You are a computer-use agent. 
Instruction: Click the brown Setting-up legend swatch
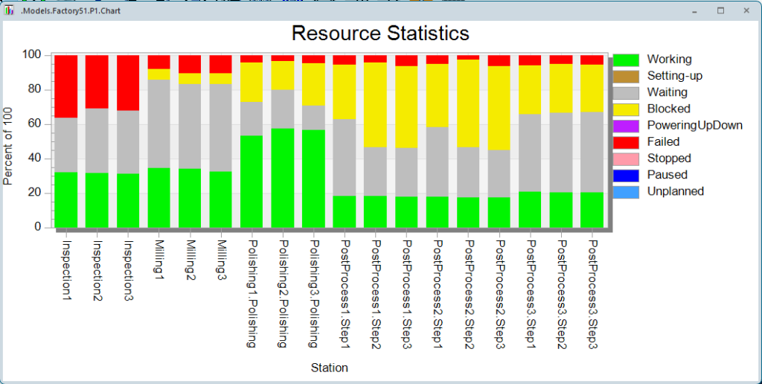[627, 76]
